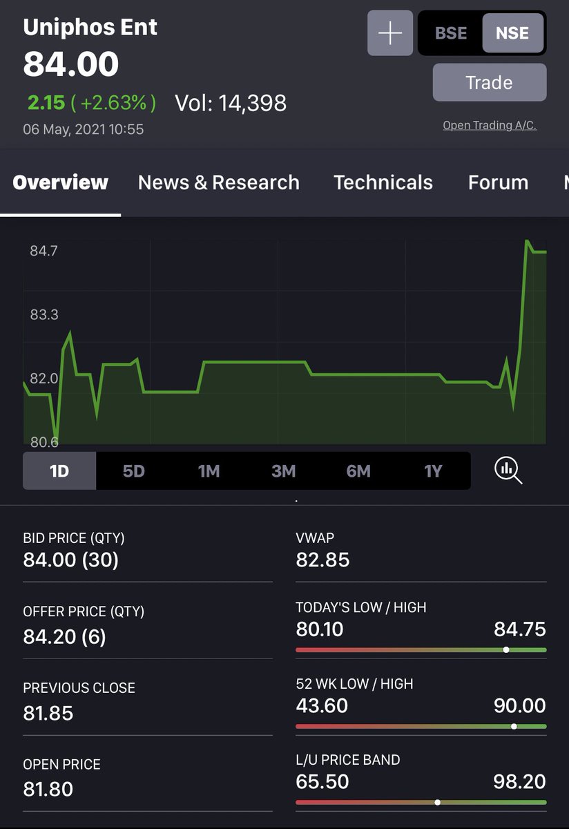Show the 3M chart range
The height and width of the screenshot is (829, 569).
tap(283, 470)
